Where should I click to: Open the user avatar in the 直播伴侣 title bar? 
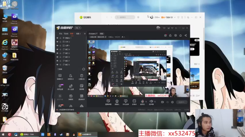coord(158,28)
